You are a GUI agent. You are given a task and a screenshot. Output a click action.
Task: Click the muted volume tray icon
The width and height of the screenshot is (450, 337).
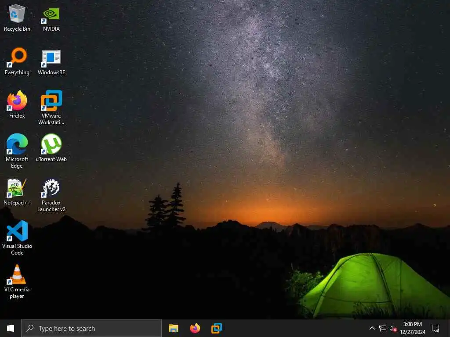[x=393, y=328]
